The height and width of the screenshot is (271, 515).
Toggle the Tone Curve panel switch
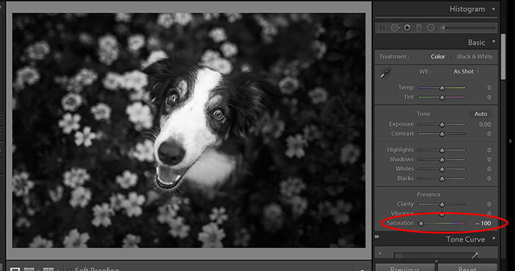click(377, 237)
